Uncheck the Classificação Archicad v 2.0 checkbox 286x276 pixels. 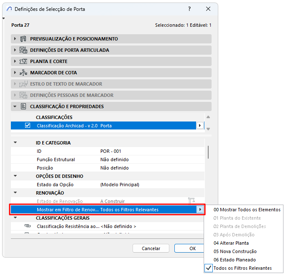tap(28, 126)
